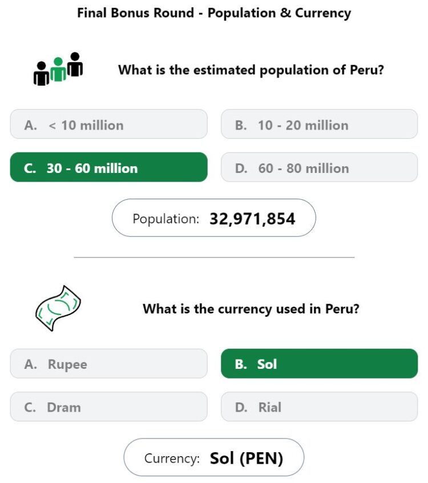
Task: Click the three-people population icon
Action: (58, 69)
